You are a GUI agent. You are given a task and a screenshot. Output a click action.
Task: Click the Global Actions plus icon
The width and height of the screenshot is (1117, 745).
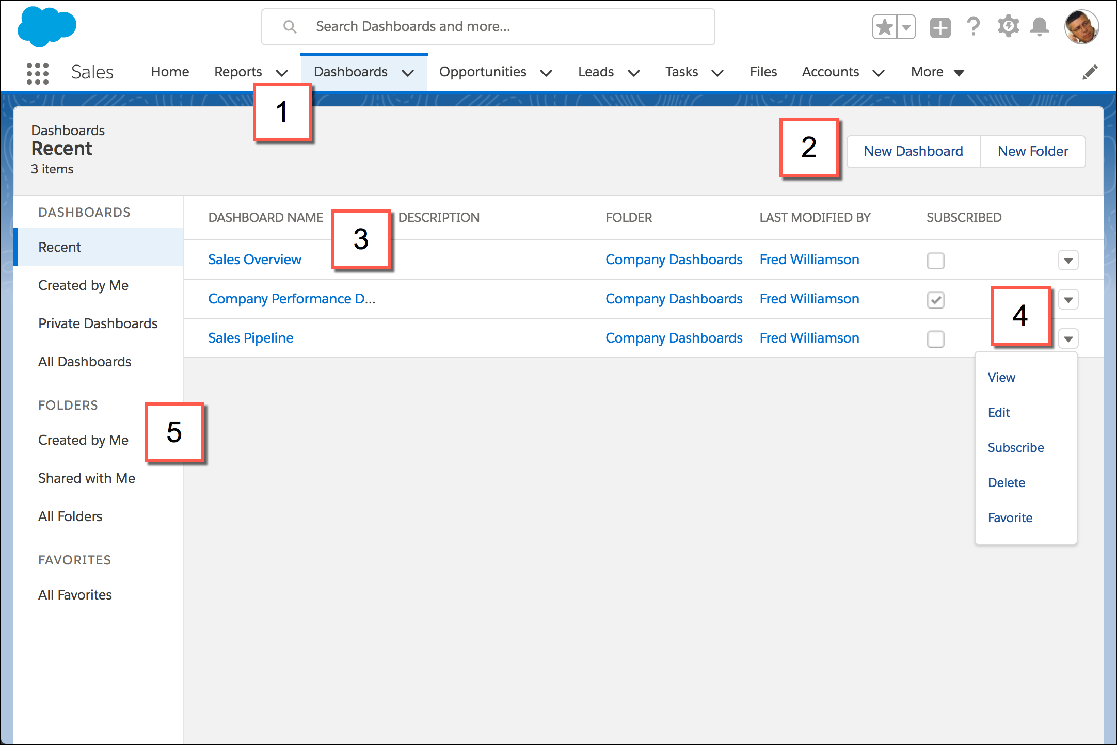(940, 27)
